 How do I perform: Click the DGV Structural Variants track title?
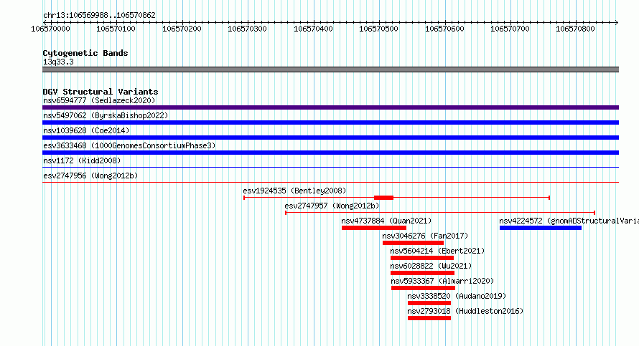(x=101, y=92)
